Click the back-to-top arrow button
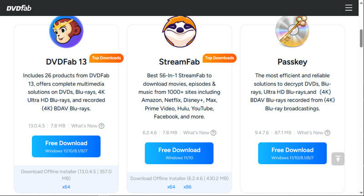Image resolution: width=364 pixels, height=196 pixels. [338, 159]
